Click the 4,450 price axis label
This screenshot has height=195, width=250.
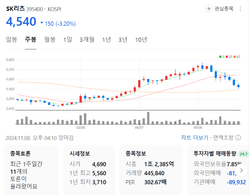[x=10, y=89]
